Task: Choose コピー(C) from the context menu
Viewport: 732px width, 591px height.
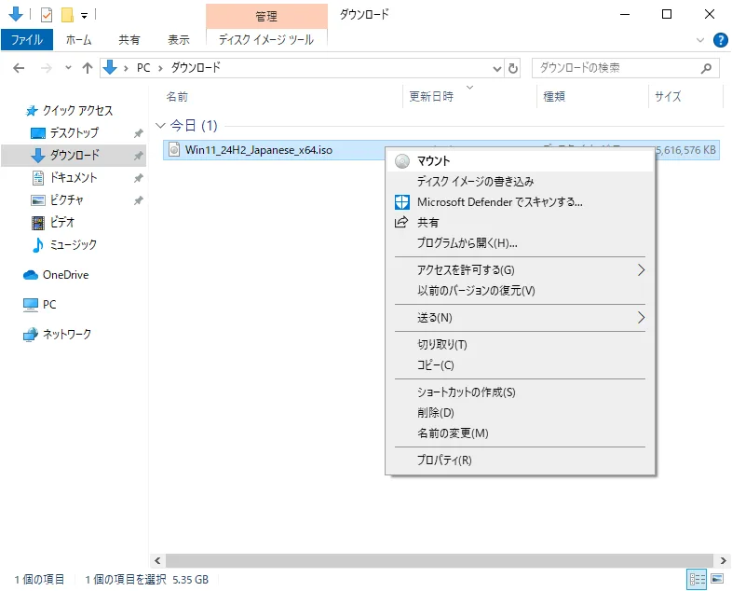Action: coord(520,365)
